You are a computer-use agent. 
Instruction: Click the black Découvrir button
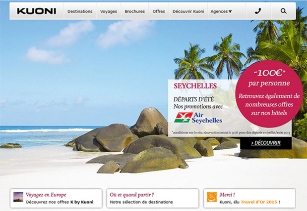[266, 143]
